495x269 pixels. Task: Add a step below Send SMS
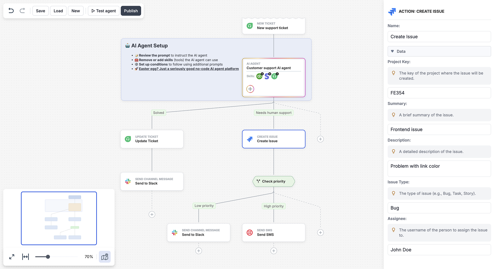click(273, 251)
